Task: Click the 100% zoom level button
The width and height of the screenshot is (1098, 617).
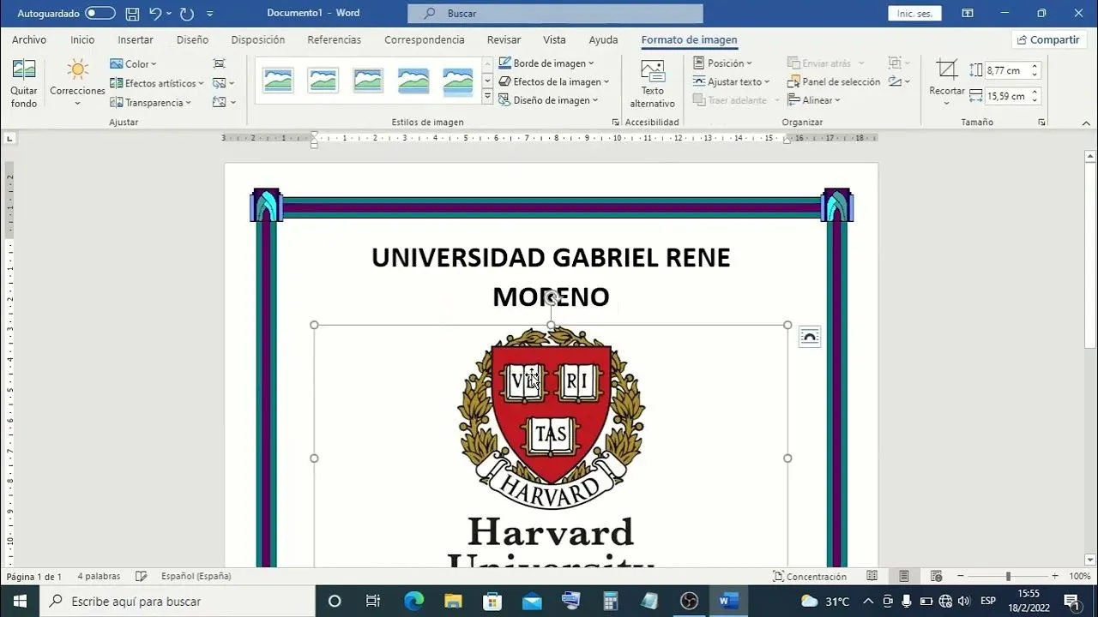Action: pyautogui.click(x=1080, y=577)
